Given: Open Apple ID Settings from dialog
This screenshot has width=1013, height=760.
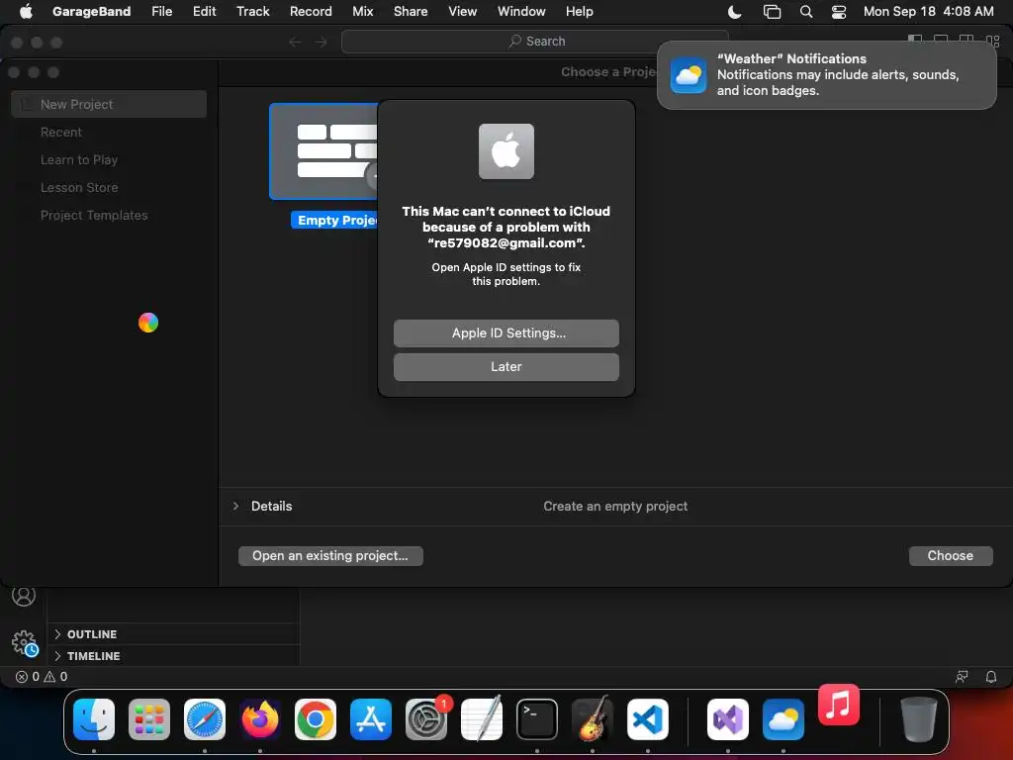Looking at the screenshot, I should (x=506, y=332).
